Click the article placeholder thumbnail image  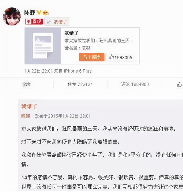pos(43,46)
